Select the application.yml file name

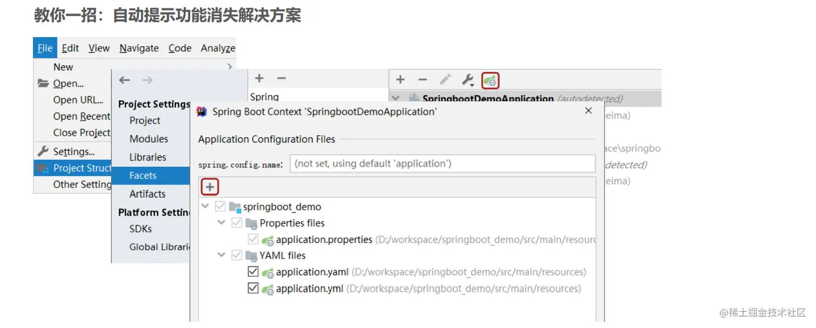[309, 289]
